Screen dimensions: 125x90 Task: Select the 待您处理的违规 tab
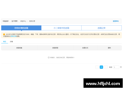pyautogui.click(x=21, y=28)
